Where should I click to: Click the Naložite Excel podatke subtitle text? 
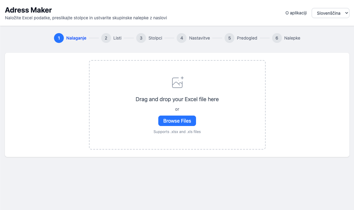click(86, 18)
